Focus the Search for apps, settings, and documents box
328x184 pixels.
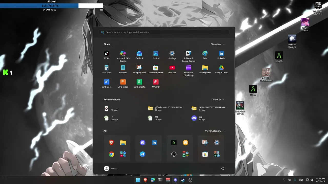point(164,32)
